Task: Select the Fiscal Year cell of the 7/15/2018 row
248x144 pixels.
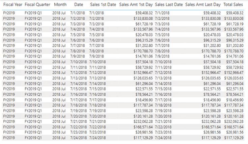Action: click(8, 89)
